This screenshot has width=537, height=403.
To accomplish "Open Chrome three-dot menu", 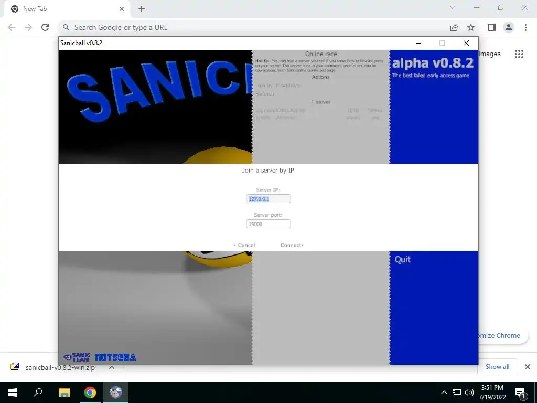I will (525, 27).
